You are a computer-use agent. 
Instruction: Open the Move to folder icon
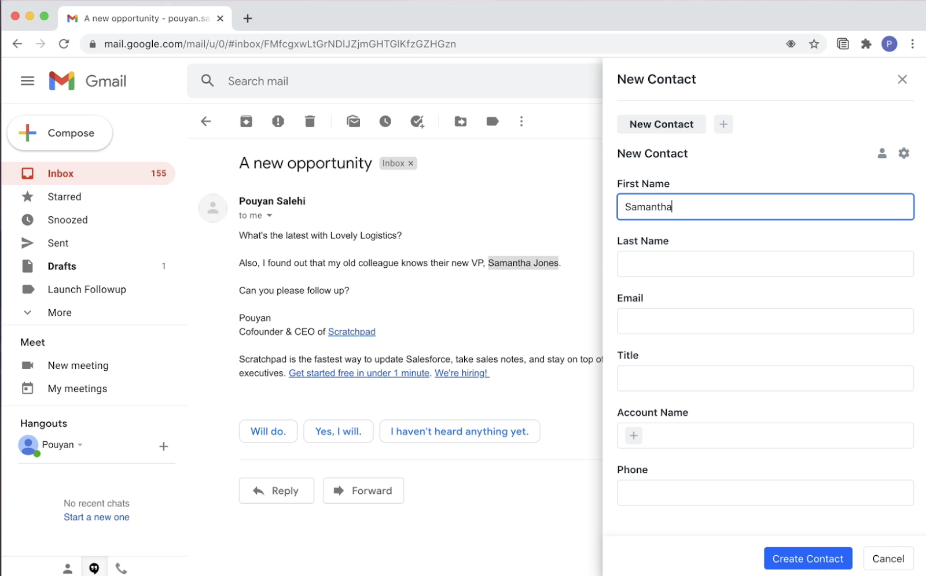pos(461,121)
